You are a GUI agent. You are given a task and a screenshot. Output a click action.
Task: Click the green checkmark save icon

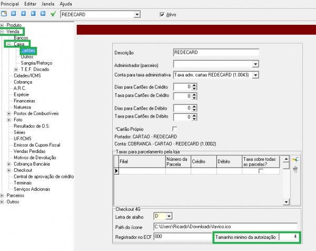click(x=53, y=14)
